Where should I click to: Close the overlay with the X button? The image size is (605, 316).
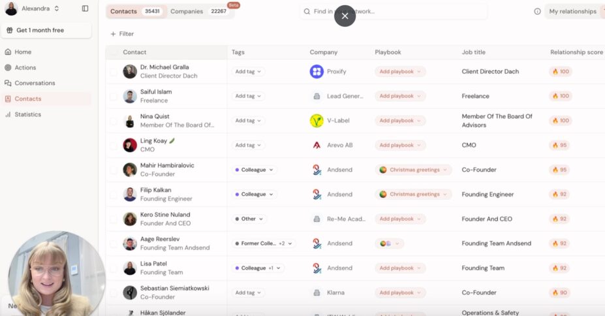[x=345, y=16]
